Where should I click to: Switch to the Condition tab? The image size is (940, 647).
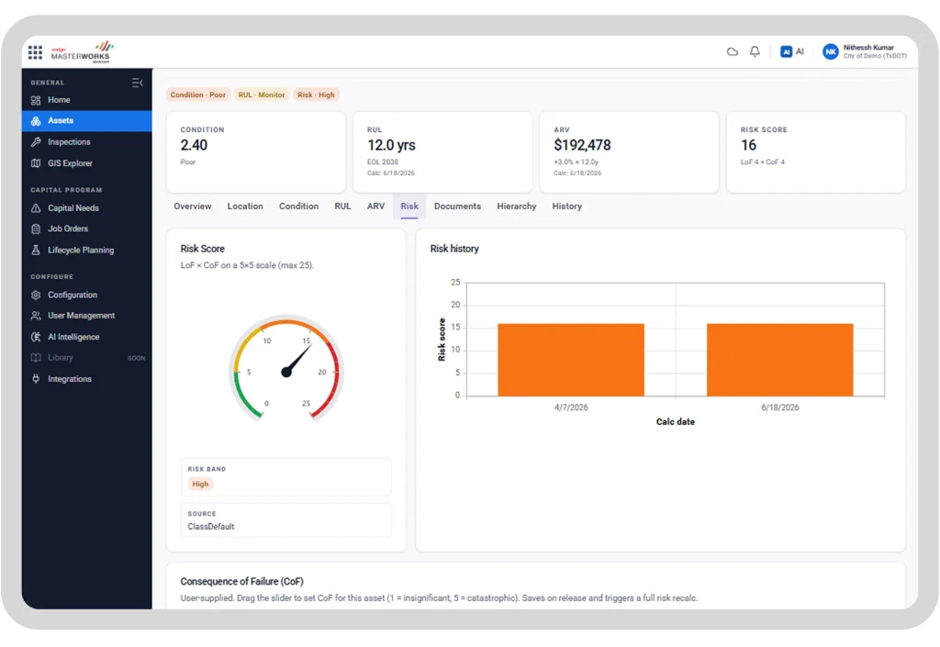(298, 206)
